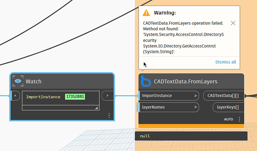Click the CADTextData[][] output port
Viewport: 257px width, 151px height.
point(223,96)
